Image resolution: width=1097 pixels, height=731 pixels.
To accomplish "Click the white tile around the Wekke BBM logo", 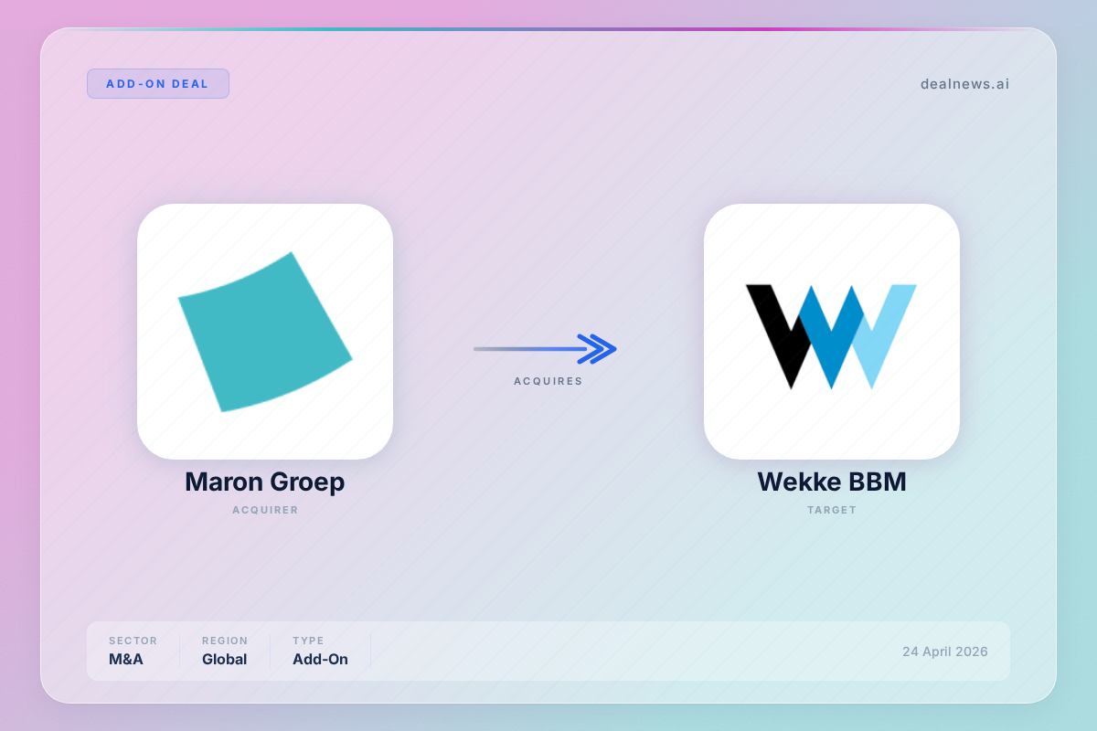I will coord(727,434).
